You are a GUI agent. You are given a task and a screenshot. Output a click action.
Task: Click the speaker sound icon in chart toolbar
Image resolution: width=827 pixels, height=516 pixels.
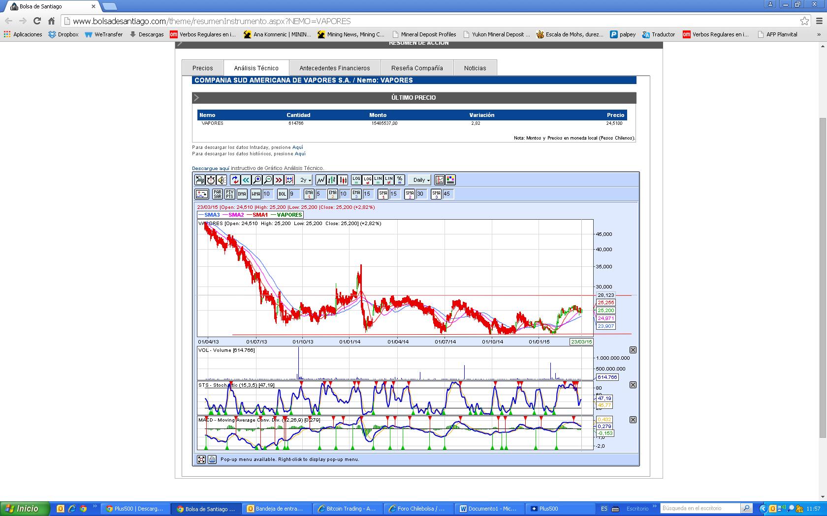(x=222, y=180)
